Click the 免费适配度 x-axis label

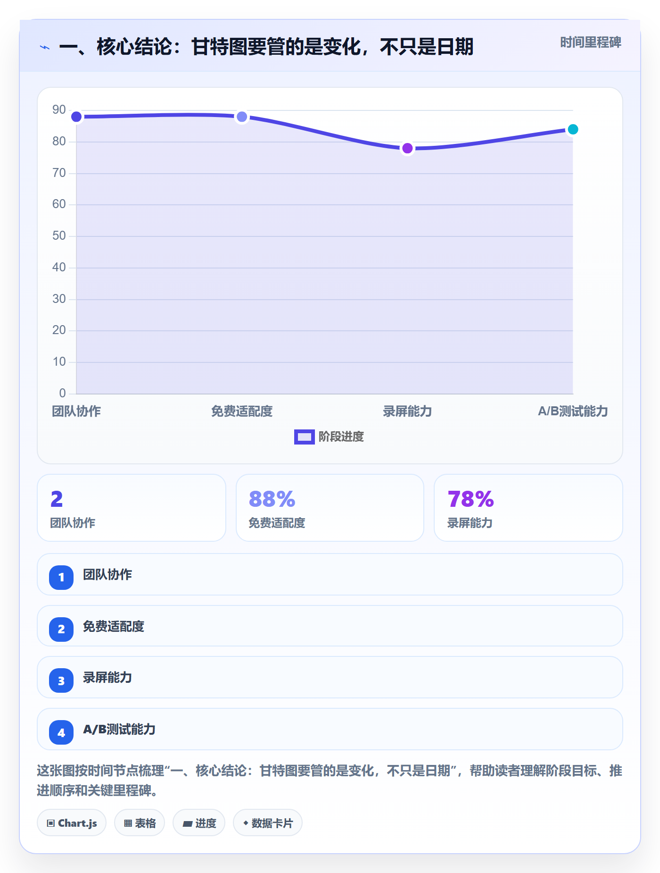pos(242,411)
